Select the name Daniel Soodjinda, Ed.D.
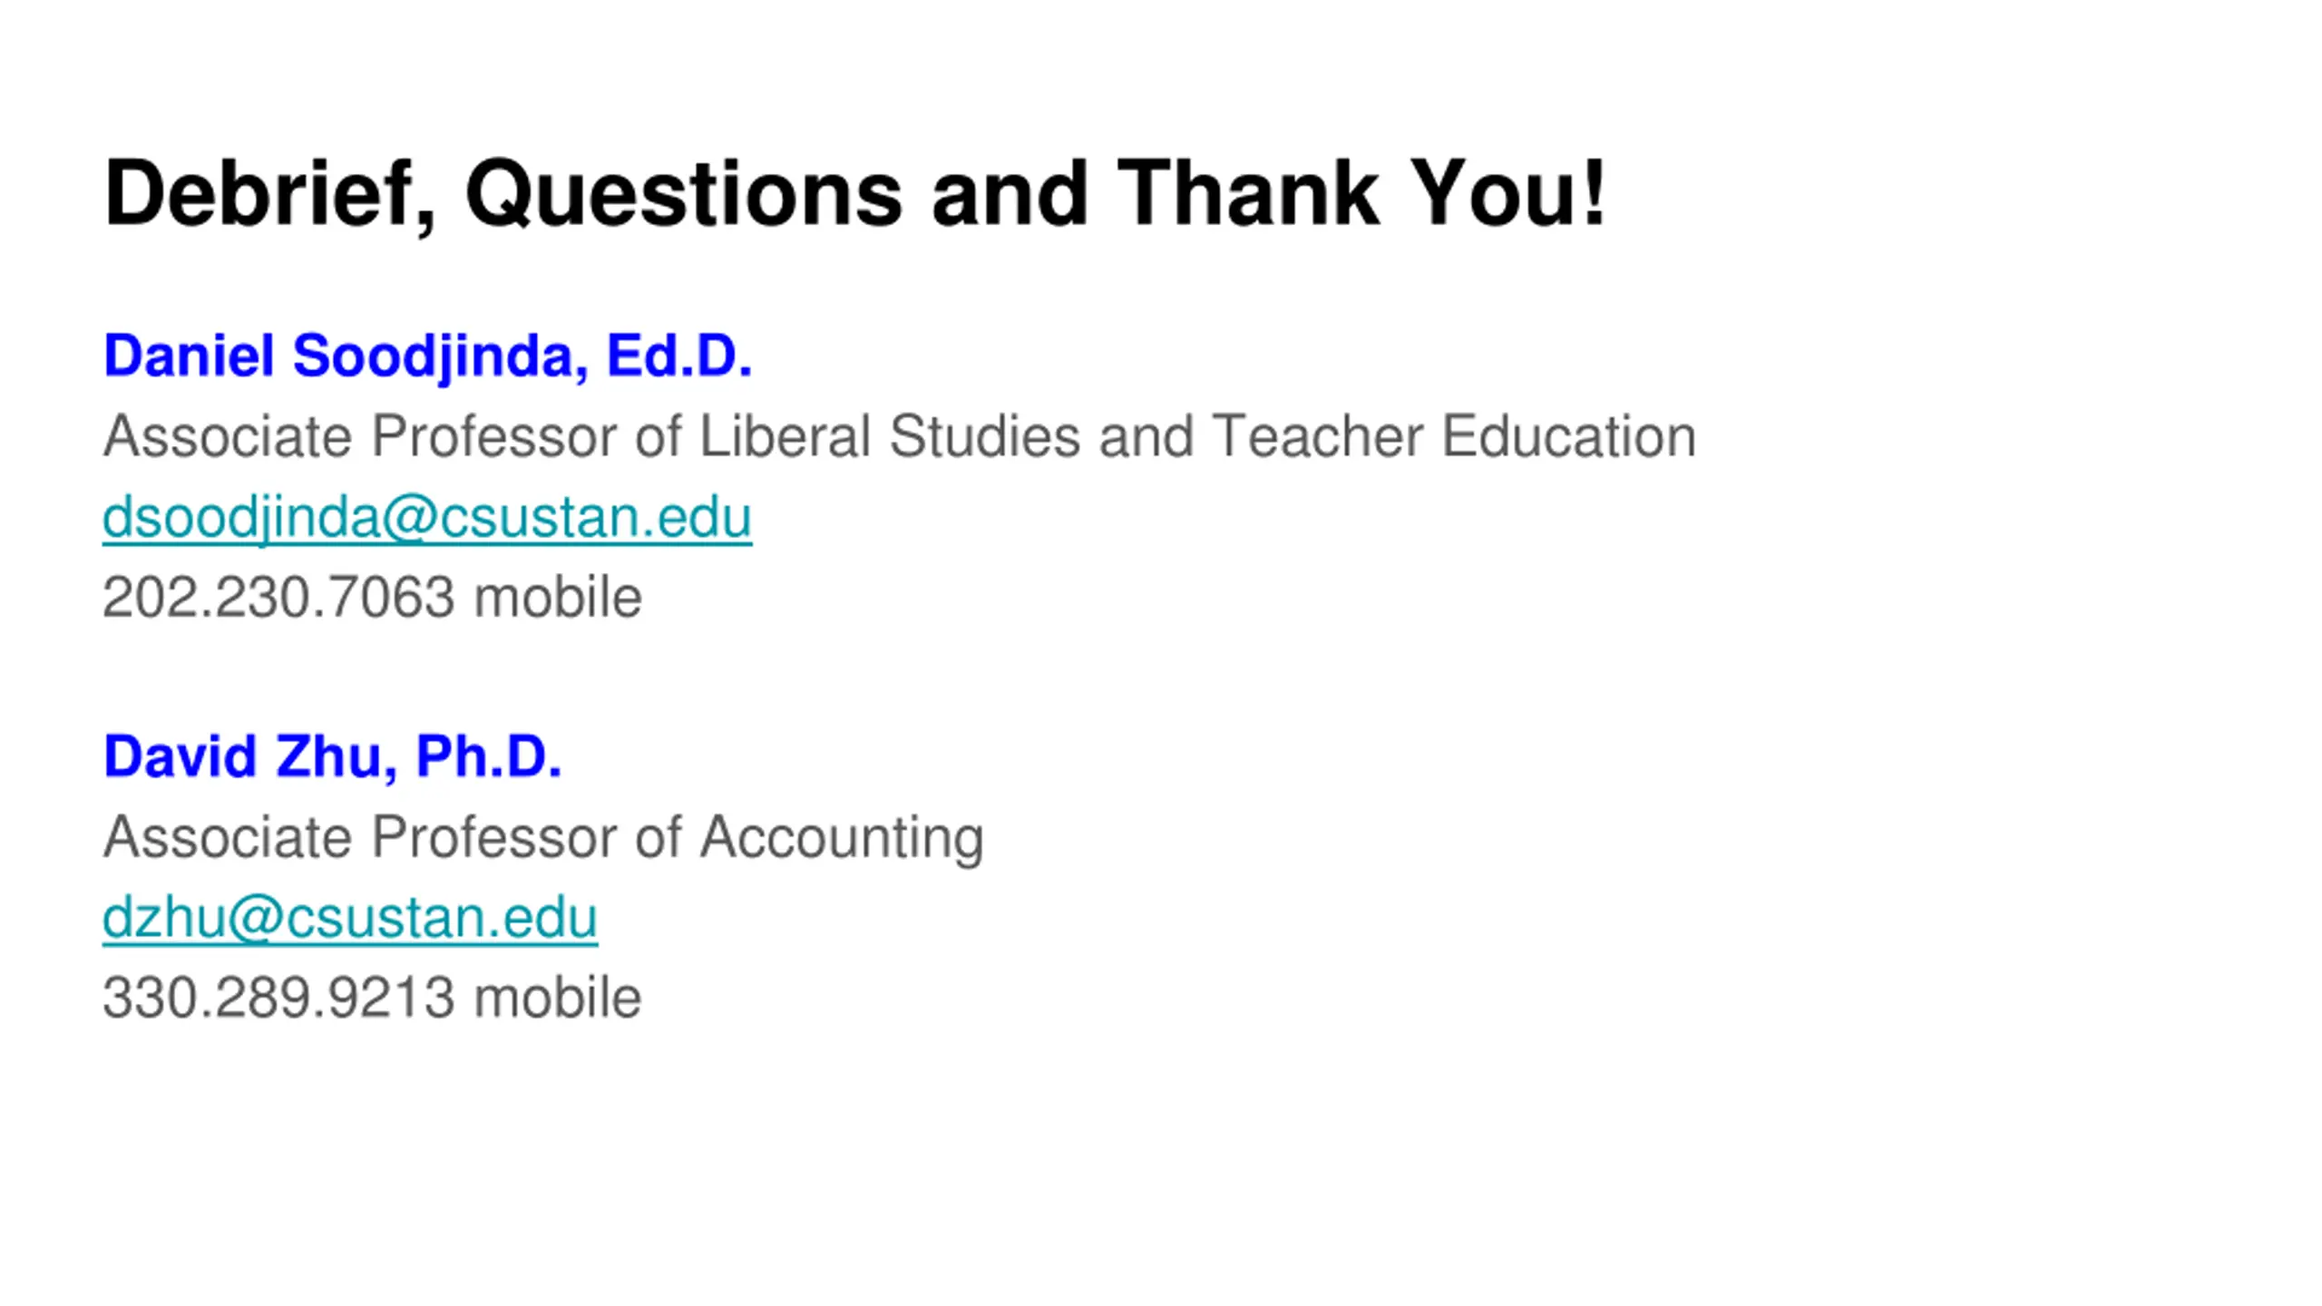The width and height of the screenshot is (2322, 1306). (x=428, y=355)
